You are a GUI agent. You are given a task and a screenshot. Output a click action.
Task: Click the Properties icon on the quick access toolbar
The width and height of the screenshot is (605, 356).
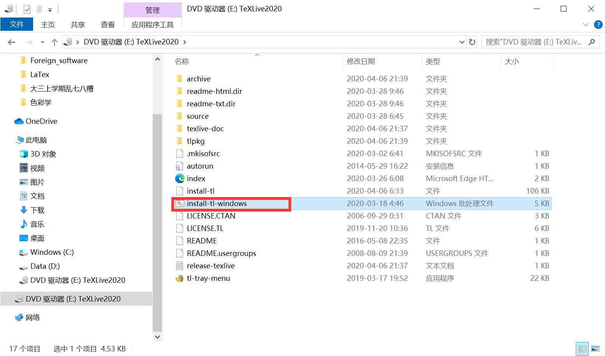click(x=27, y=9)
